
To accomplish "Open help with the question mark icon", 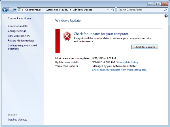I will click(166, 16).
